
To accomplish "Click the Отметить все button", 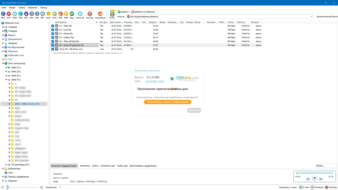I will [x=108, y=166].
